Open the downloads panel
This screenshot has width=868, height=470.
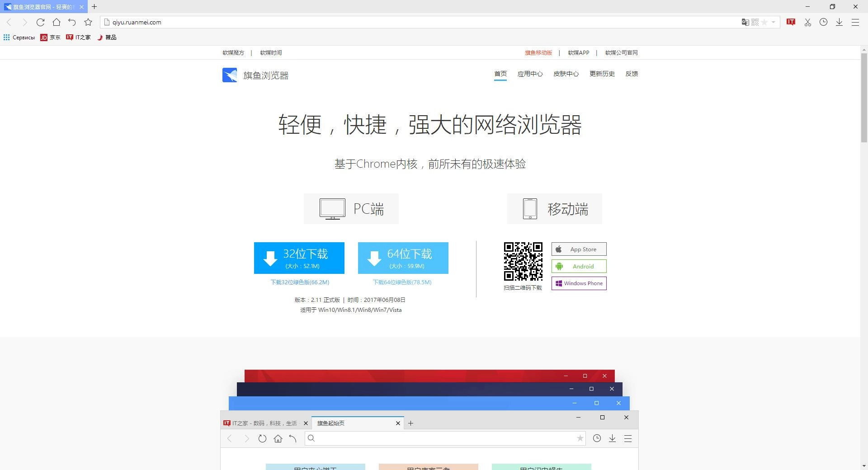click(839, 22)
